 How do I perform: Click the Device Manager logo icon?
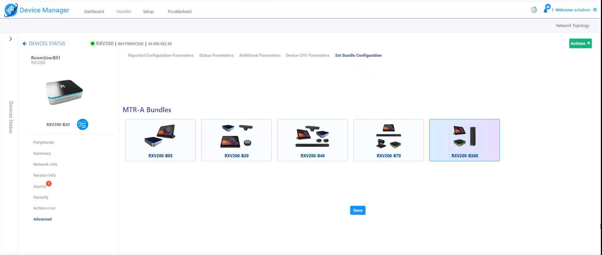[x=11, y=10]
